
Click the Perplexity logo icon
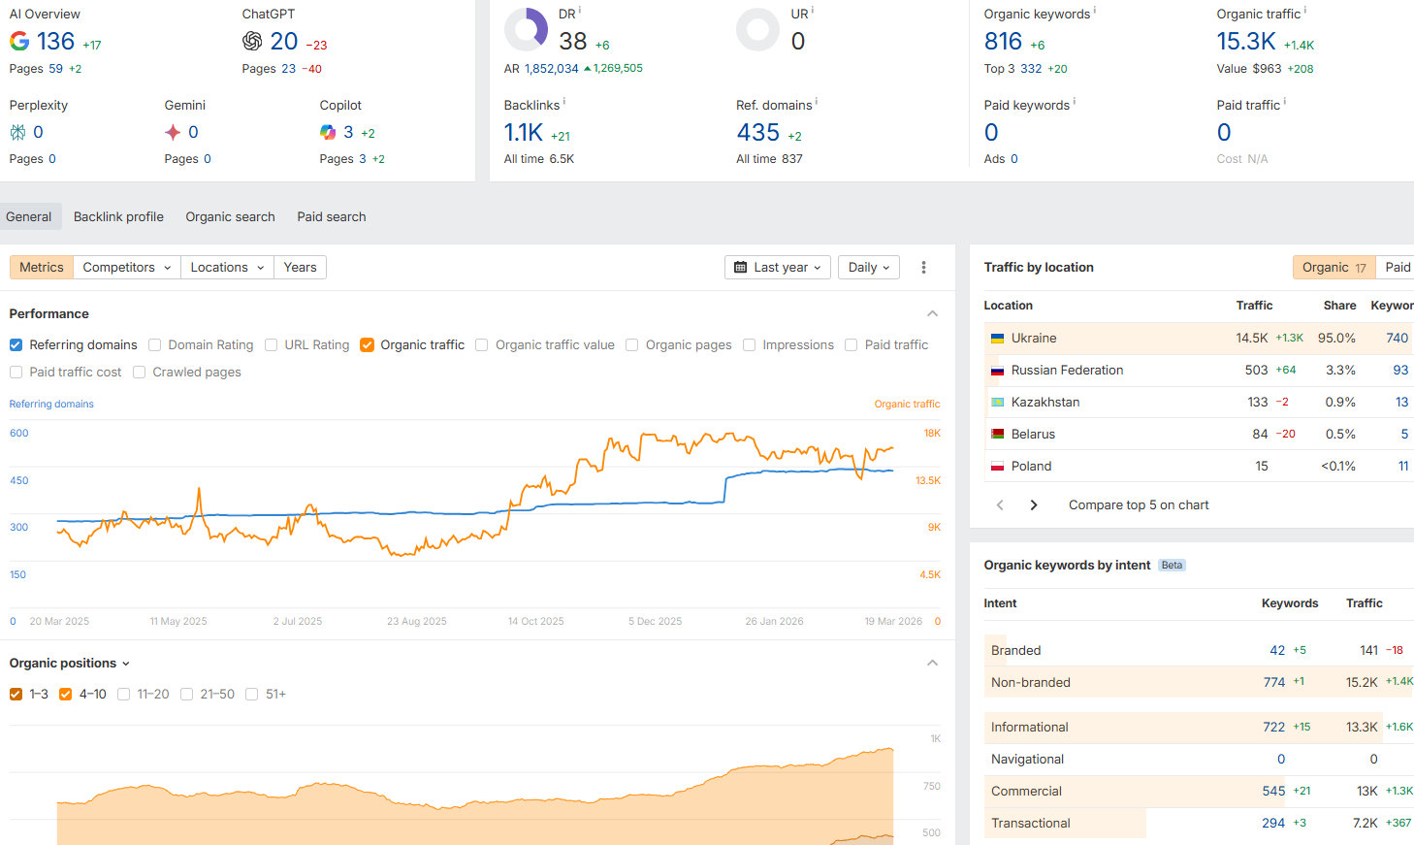click(17, 133)
